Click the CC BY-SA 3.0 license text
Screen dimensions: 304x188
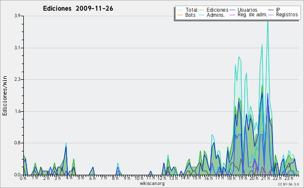point(288,184)
